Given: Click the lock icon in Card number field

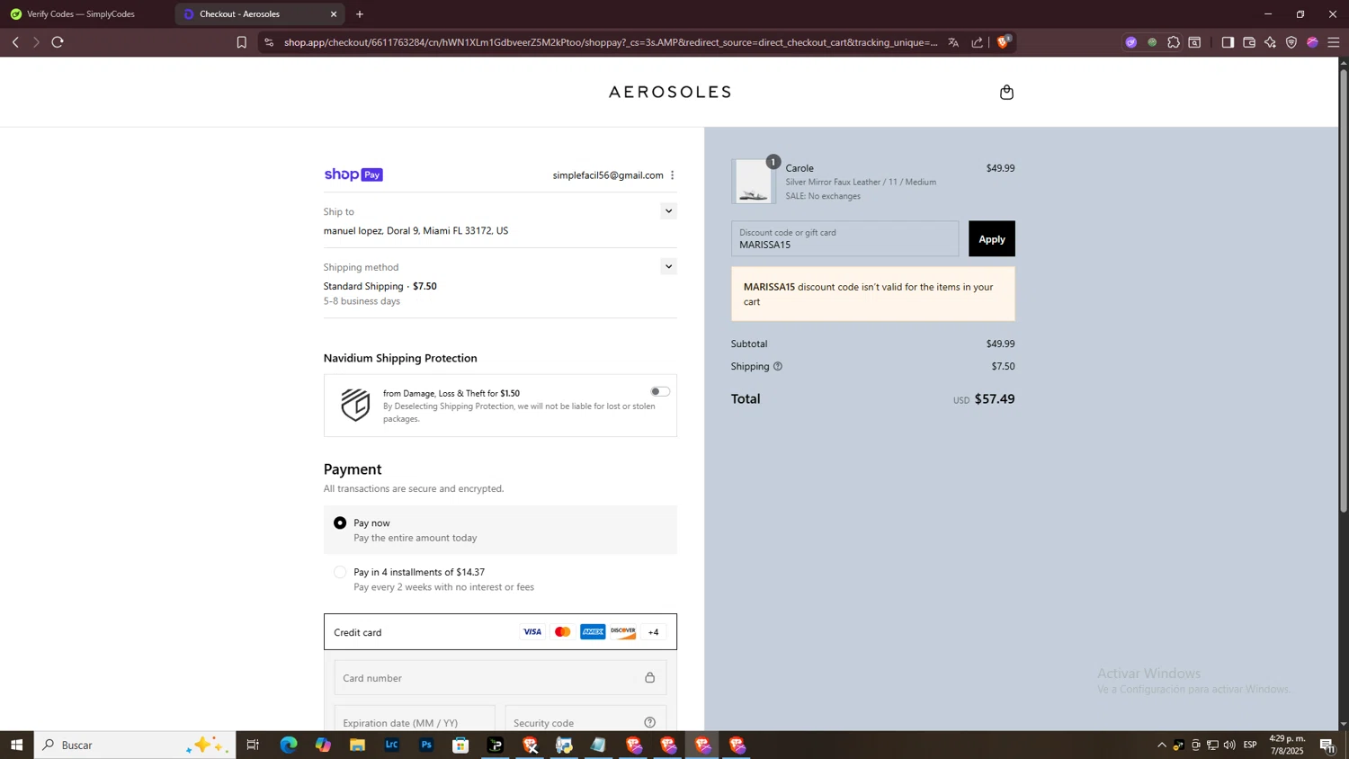Looking at the screenshot, I should pyautogui.click(x=649, y=677).
